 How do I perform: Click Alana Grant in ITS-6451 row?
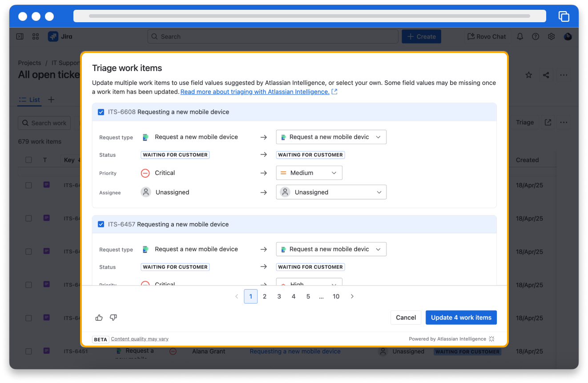tap(209, 351)
